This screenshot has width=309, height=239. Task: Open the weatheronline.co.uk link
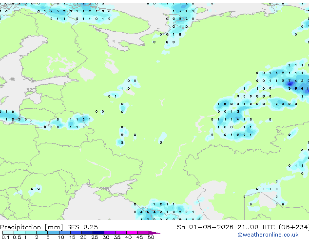tap(268, 235)
